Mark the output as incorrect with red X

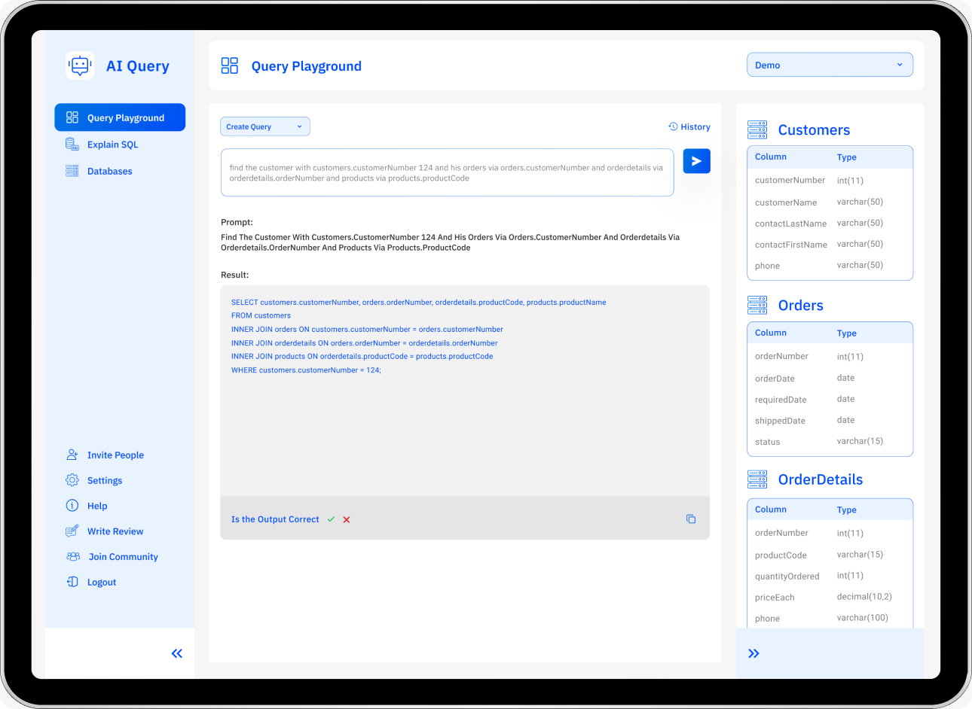tap(346, 519)
